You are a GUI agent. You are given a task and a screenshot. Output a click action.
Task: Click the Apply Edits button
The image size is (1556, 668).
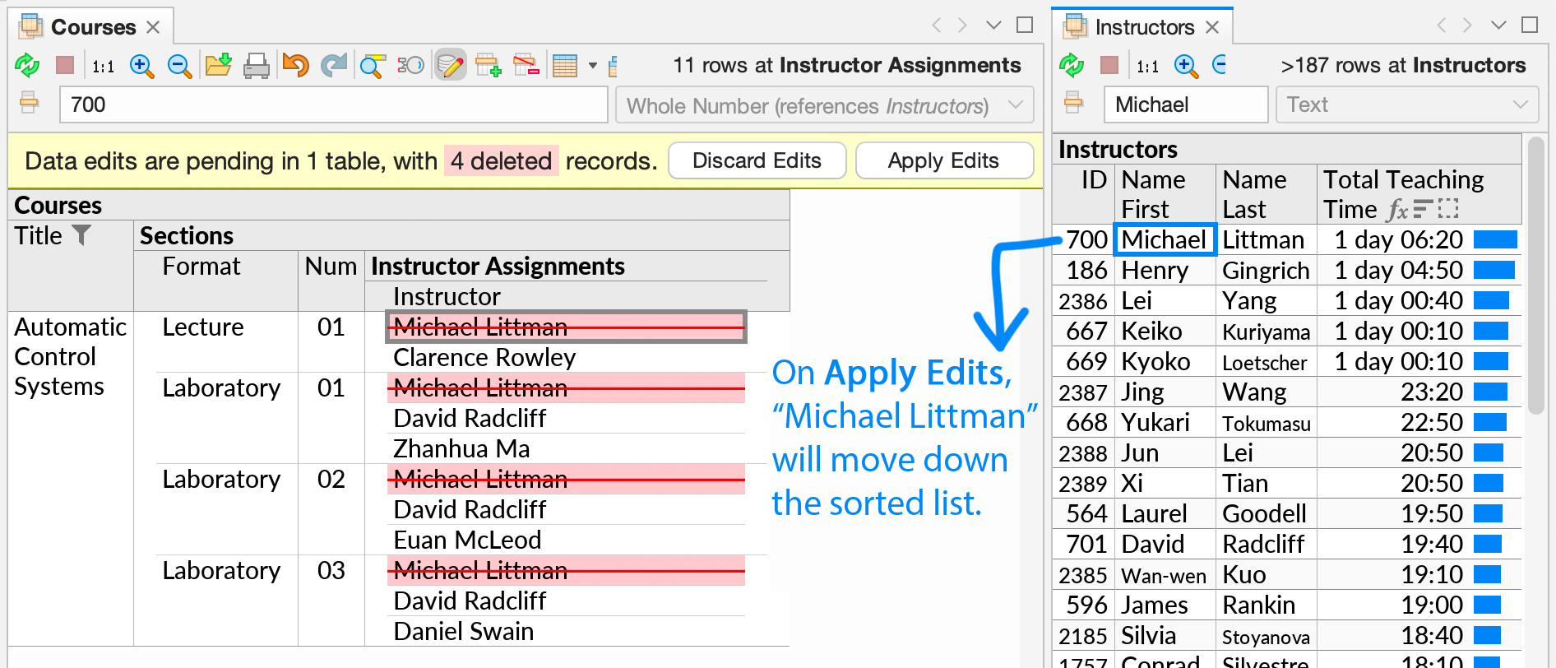click(x=944, y=160)
